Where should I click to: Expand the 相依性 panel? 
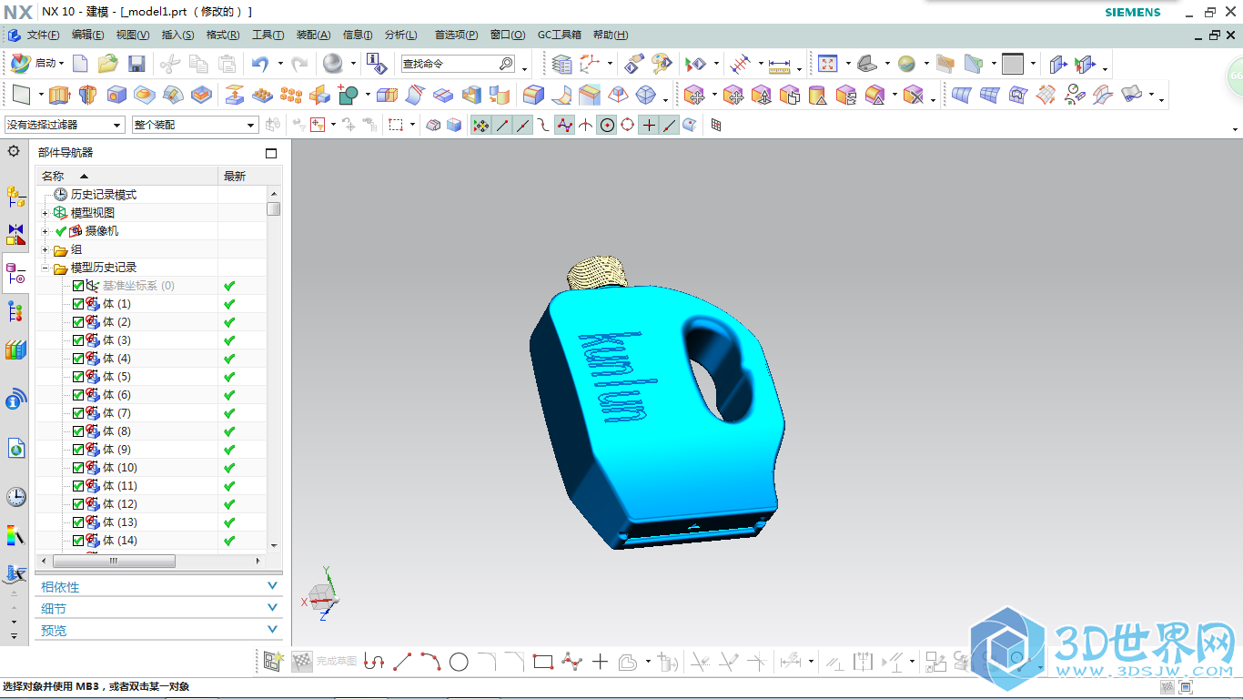pyautogui.click(x=159, y=587)
